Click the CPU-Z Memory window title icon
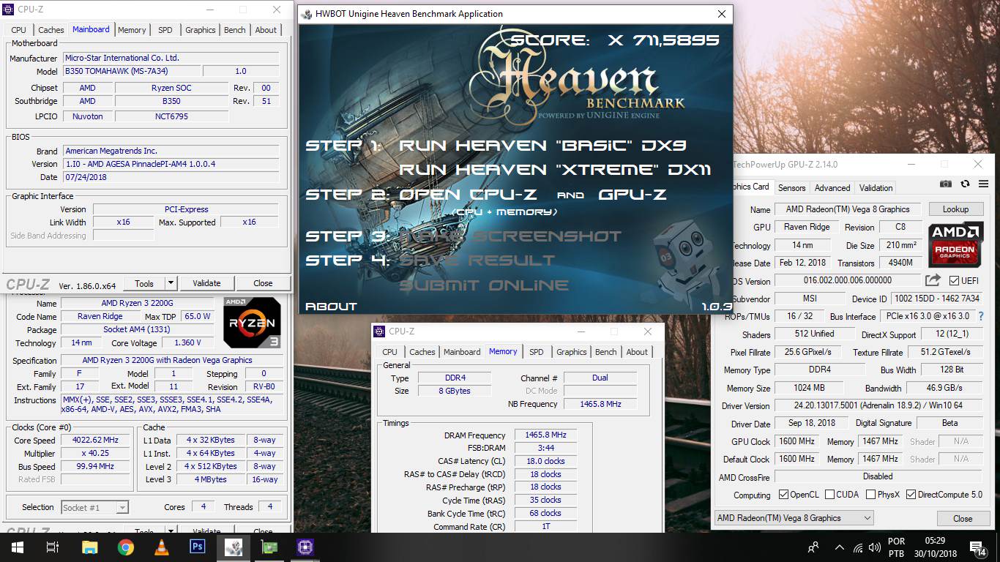Screen dimensions: 1000x562 coord(379,331)
